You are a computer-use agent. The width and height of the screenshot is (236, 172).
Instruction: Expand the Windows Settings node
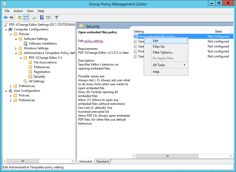[15, 48]
